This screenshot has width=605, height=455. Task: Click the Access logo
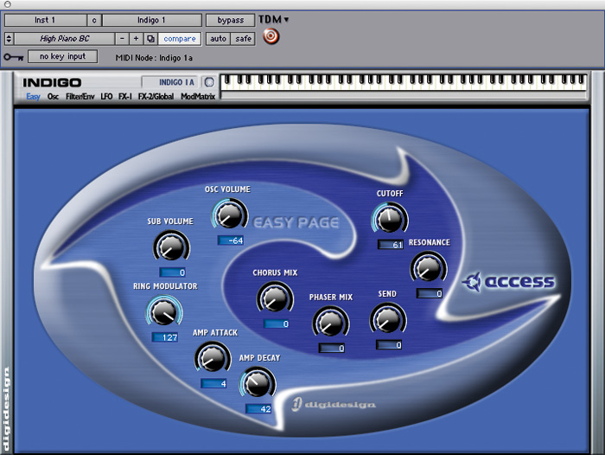[x=508, y=282]
